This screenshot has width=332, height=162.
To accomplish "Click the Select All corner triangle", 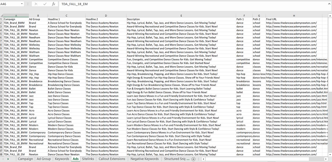I will click(x=2, y=16).
